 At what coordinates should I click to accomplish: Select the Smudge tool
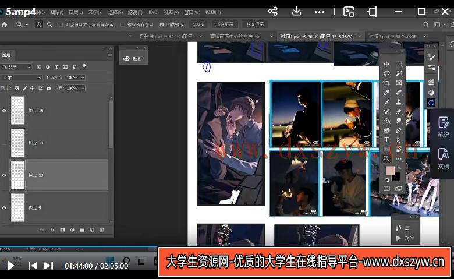click(x=399, y=121)
